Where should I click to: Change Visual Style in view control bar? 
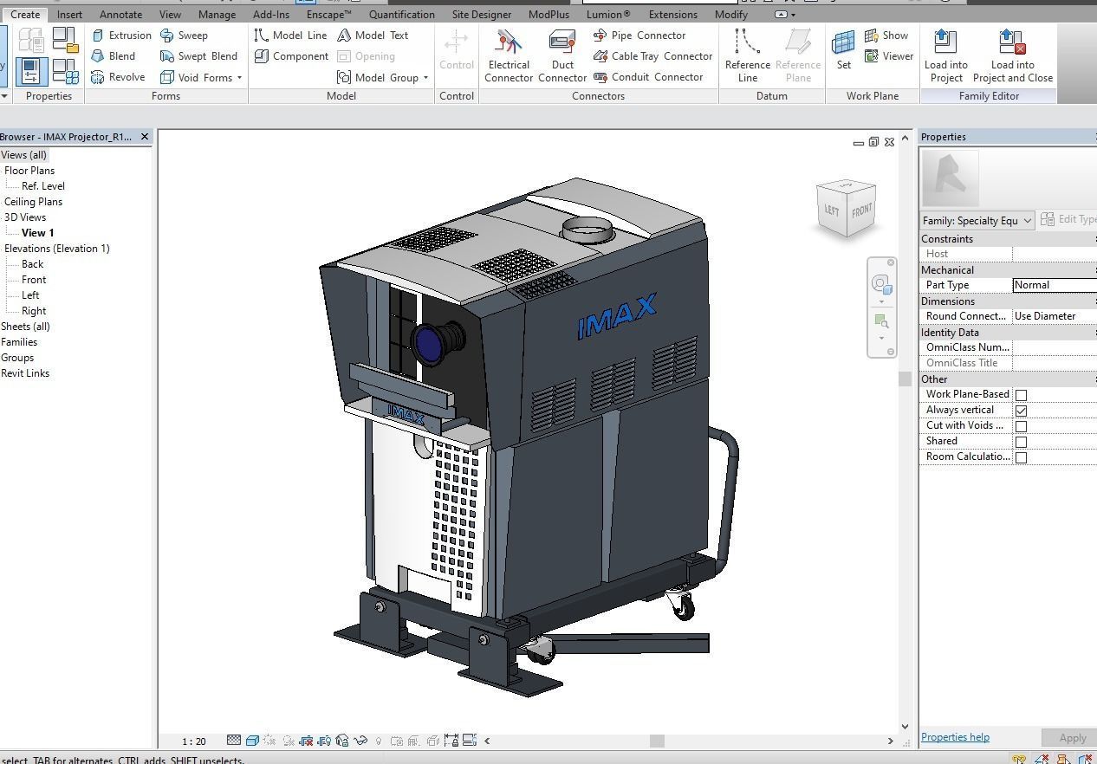252,741
